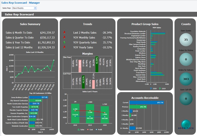Click the pink 33.95% margin bar
197x136 pixels.
80,66
